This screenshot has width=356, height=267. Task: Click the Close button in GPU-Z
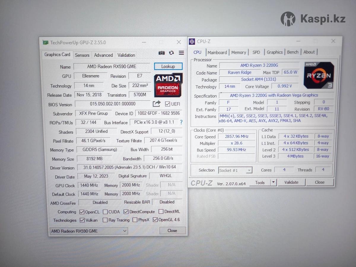click(172, 231)
